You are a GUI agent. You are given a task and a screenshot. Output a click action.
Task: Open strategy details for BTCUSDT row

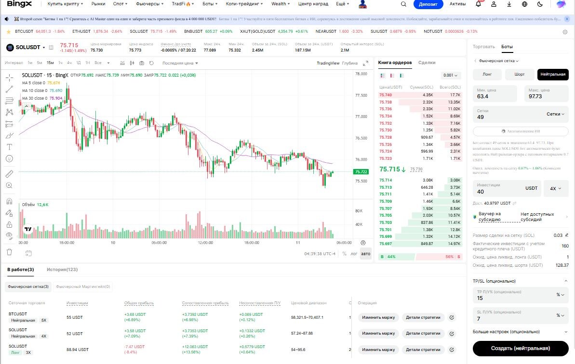coord(423,317)
